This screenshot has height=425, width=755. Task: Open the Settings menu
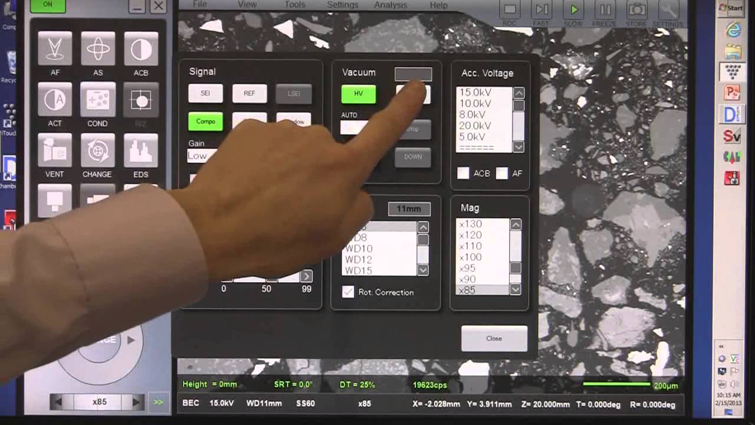[x=342, y=5]
